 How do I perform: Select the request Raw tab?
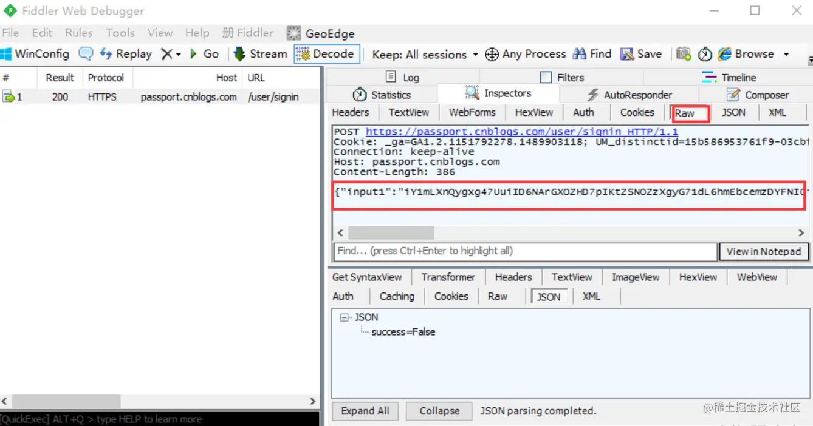point(691,113)
